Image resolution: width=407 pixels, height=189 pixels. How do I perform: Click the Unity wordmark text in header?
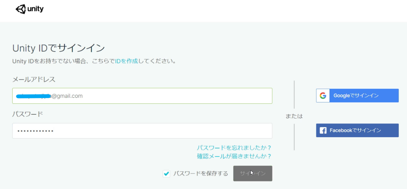tap(35, 9)
